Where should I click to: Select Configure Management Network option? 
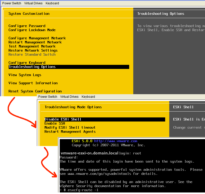pyautogui.click(x=37, y=38)
